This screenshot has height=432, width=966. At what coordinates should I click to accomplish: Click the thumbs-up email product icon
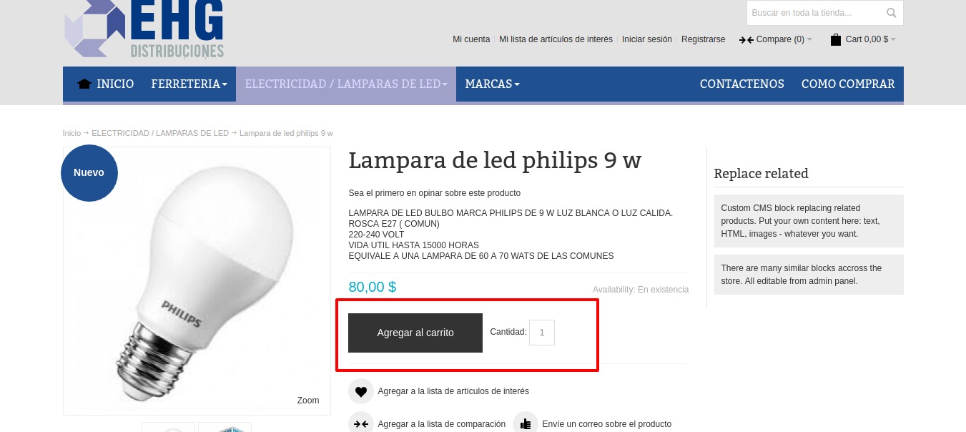point(526,423)
